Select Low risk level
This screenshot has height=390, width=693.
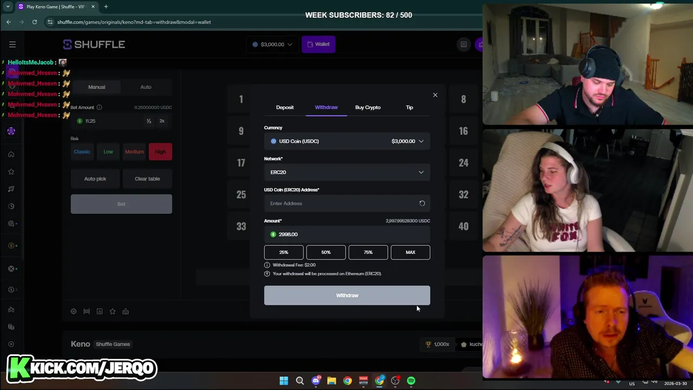(108, 152)
